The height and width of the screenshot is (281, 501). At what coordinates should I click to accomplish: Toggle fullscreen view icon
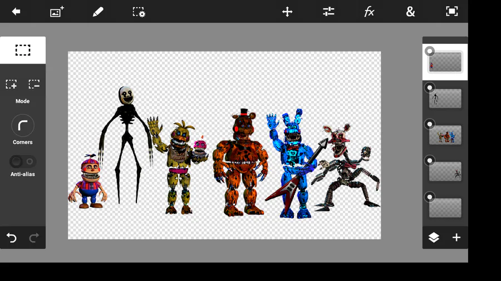452,12
